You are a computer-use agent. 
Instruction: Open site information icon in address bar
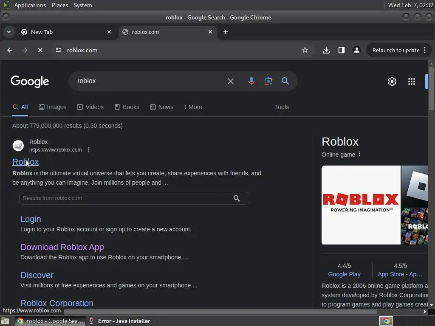(59, 50)
